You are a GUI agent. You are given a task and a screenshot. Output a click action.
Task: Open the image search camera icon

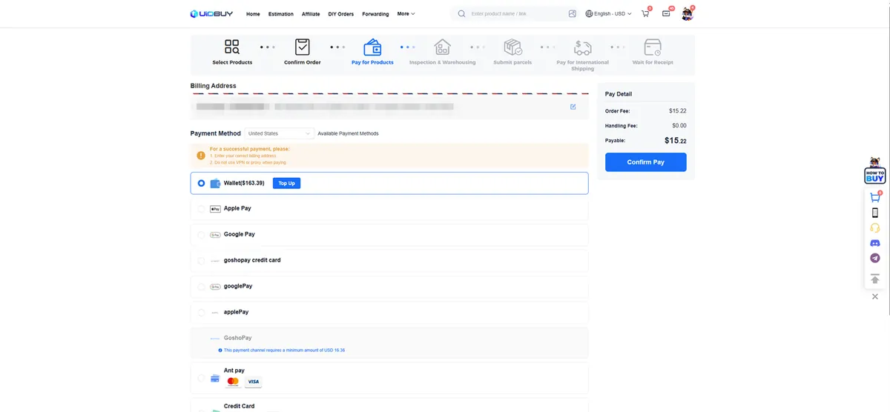(573, 13)
